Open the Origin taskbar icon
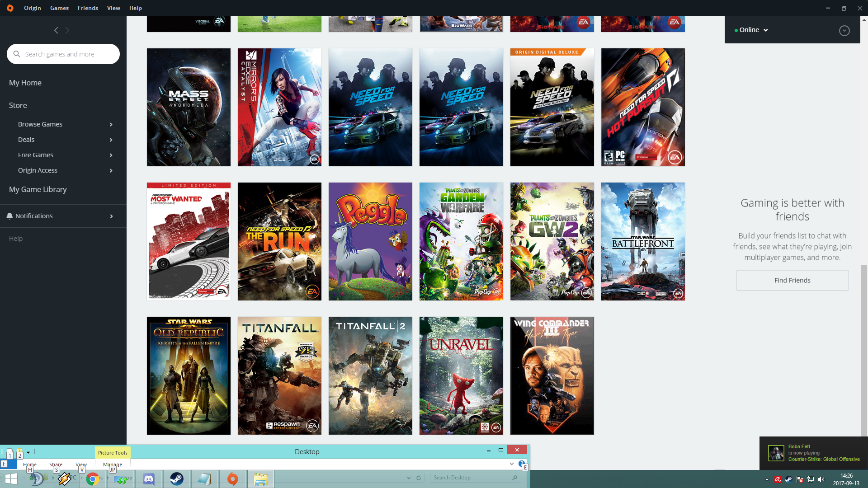The width and height of the screenshot is (868, 488). click(x=233, y=479)
